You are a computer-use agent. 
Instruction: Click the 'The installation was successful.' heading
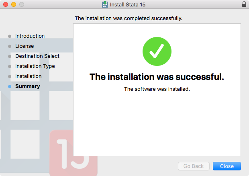157,77
